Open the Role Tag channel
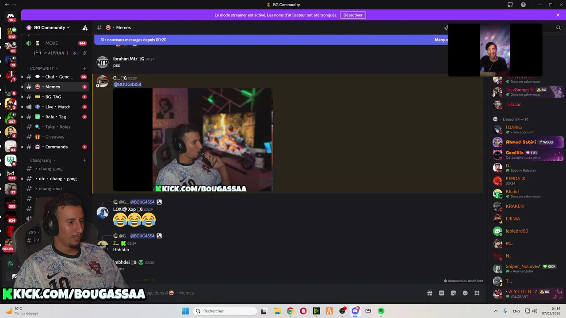The width and height of the screenshot is (566, 318). click(56, 117)
